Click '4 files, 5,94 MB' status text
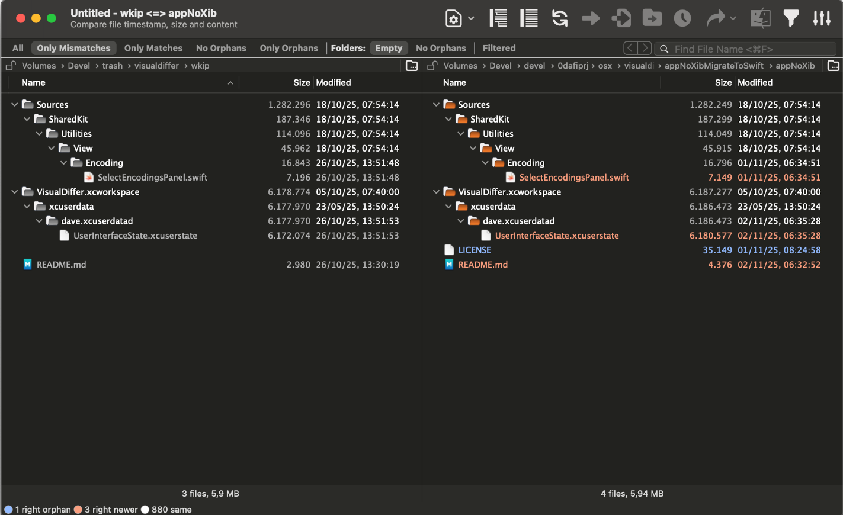Image resolution: width=843 pixels, height=515 pixels. (x=632, y=494)
